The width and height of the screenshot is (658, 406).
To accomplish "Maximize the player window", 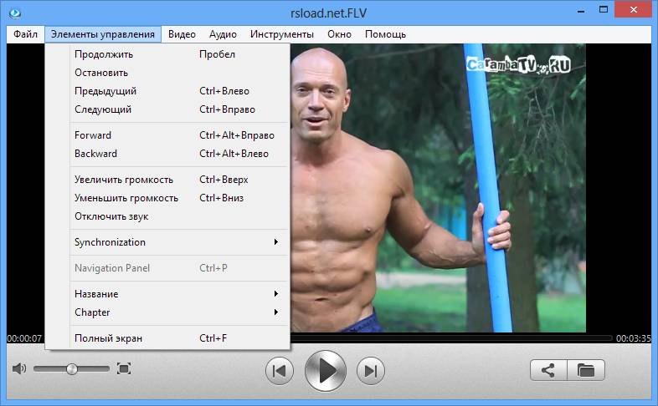I will 604,10.
